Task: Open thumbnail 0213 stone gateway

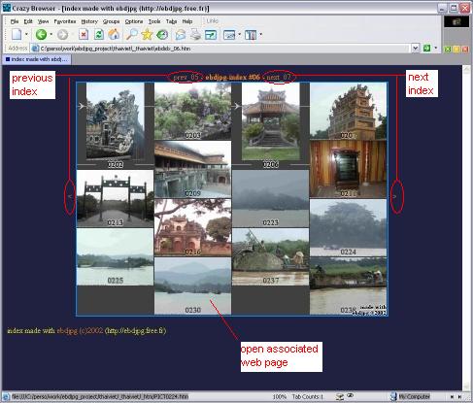Action: (115, 198)
